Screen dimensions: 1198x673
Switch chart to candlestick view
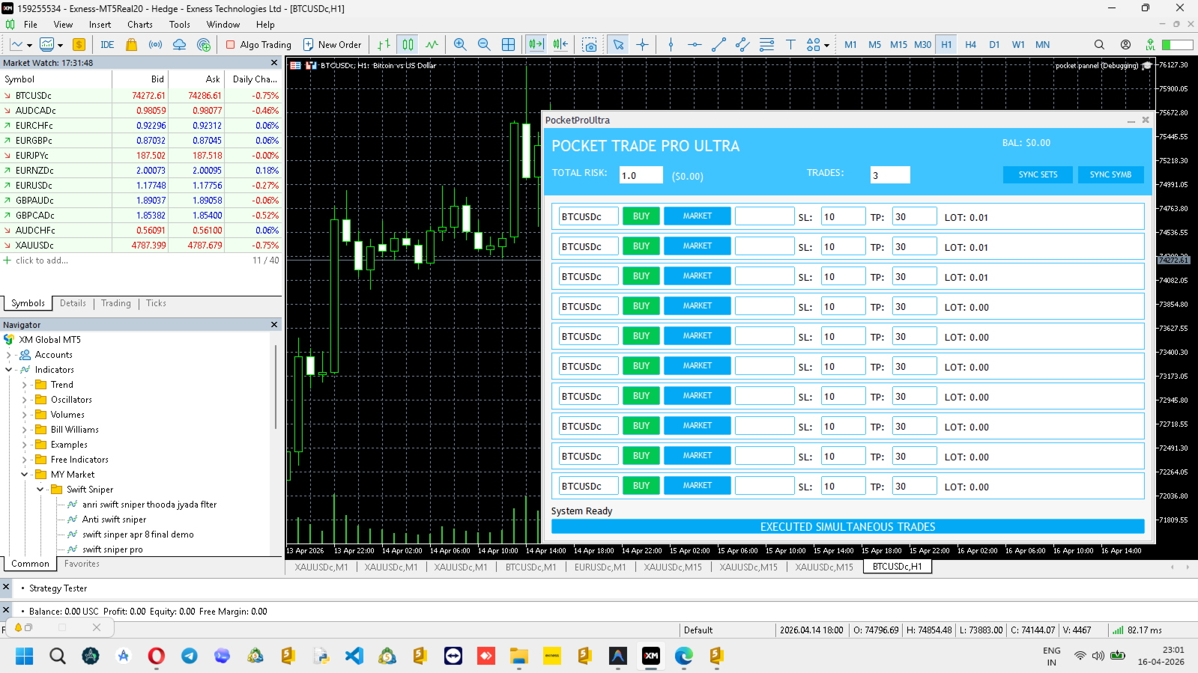408,45
